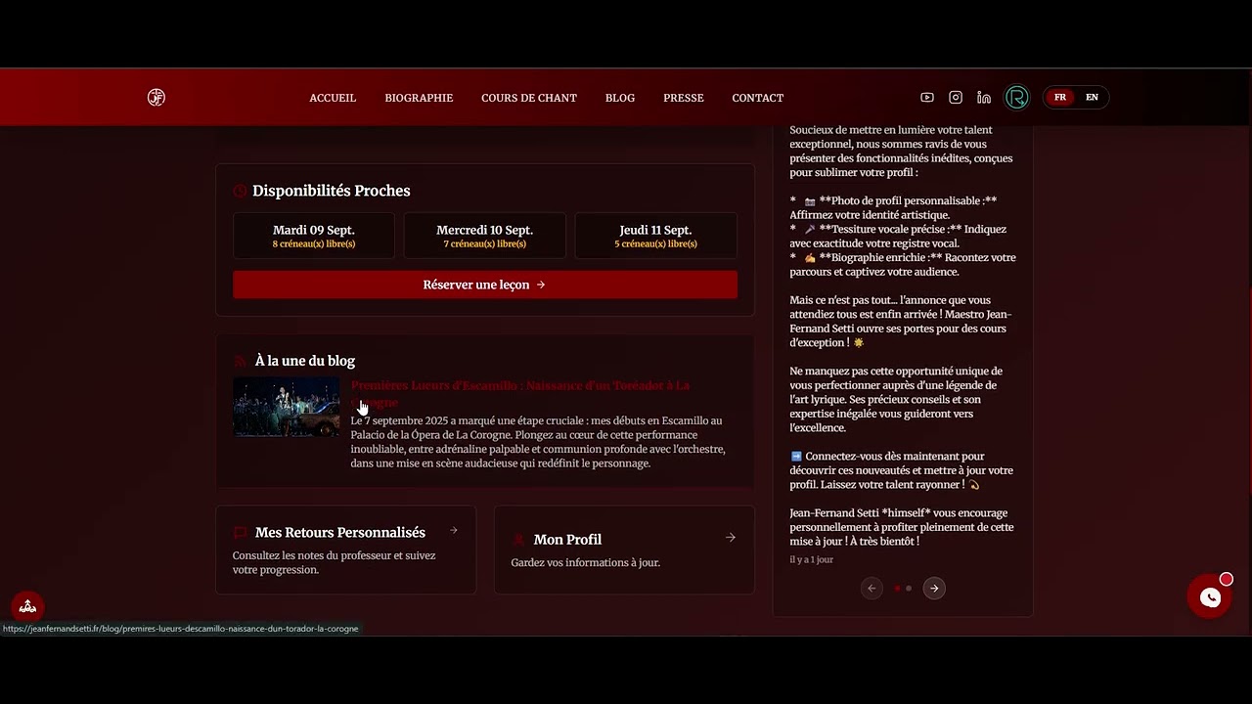
Task: Click the Réserver une leçon button
Action: tap(485, 285)
